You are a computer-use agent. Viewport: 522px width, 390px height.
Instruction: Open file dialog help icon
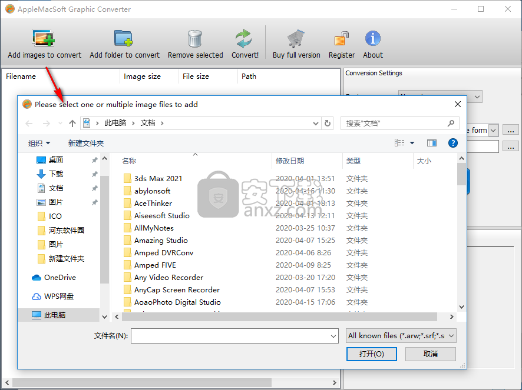click(x=452, y=143)
